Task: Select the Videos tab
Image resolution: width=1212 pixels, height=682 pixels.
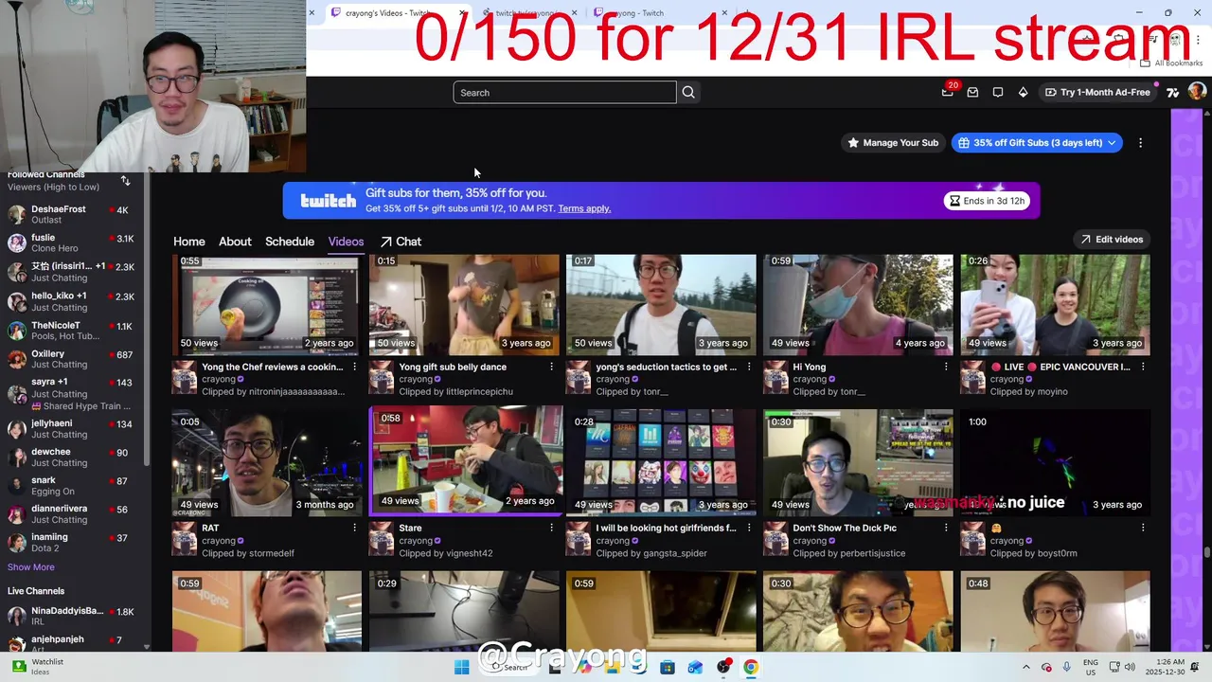Action: tap(346, 242)
